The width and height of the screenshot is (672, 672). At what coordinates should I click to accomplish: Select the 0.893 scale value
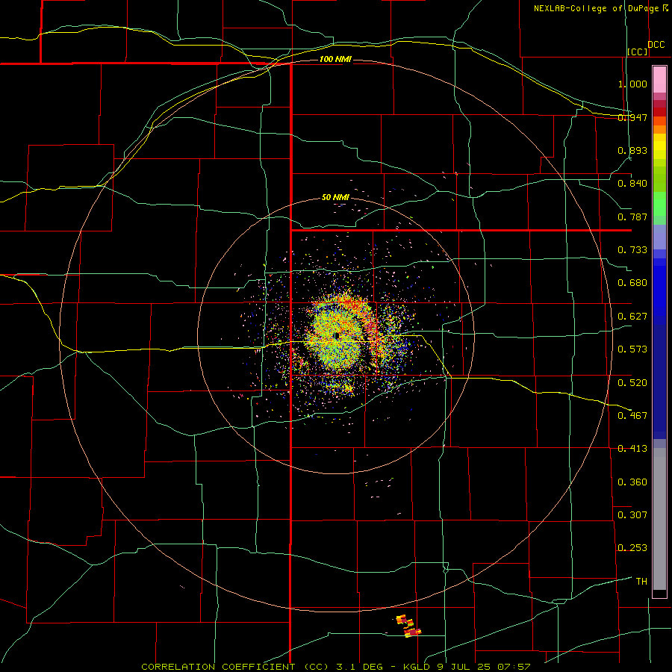[632, 150]
